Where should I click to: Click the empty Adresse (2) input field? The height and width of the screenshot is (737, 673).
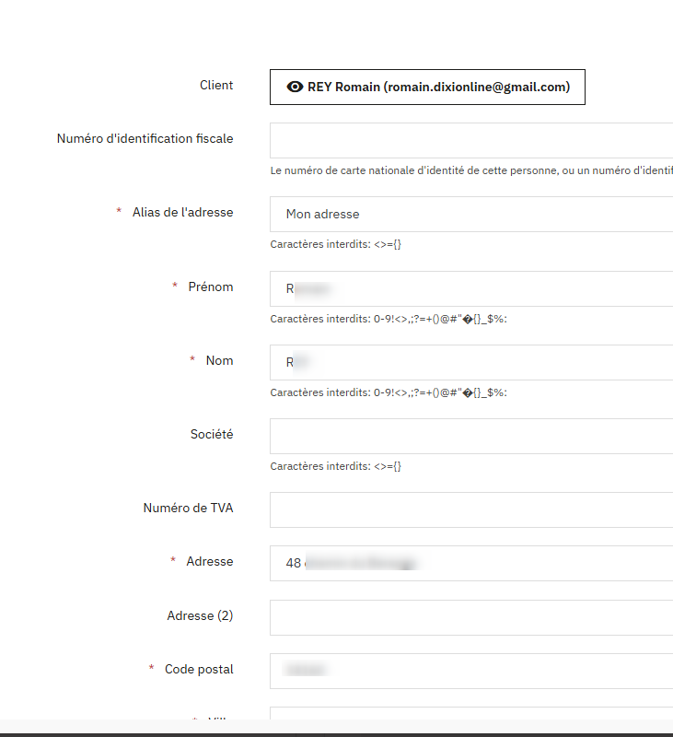tap(471, 617)
